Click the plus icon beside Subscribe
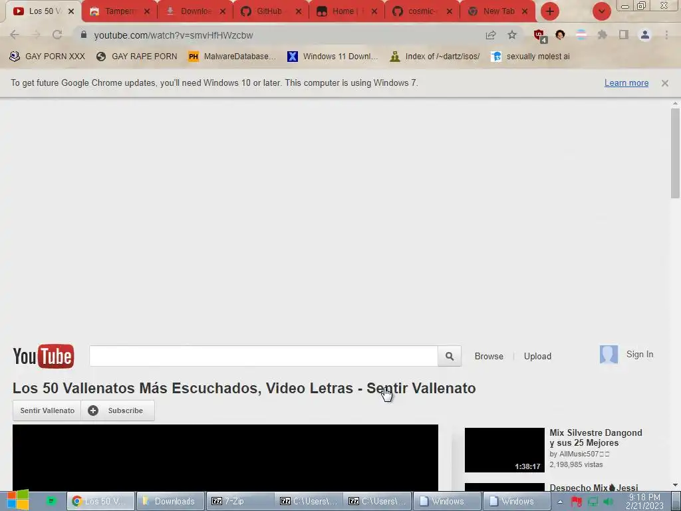 (93, 411)
